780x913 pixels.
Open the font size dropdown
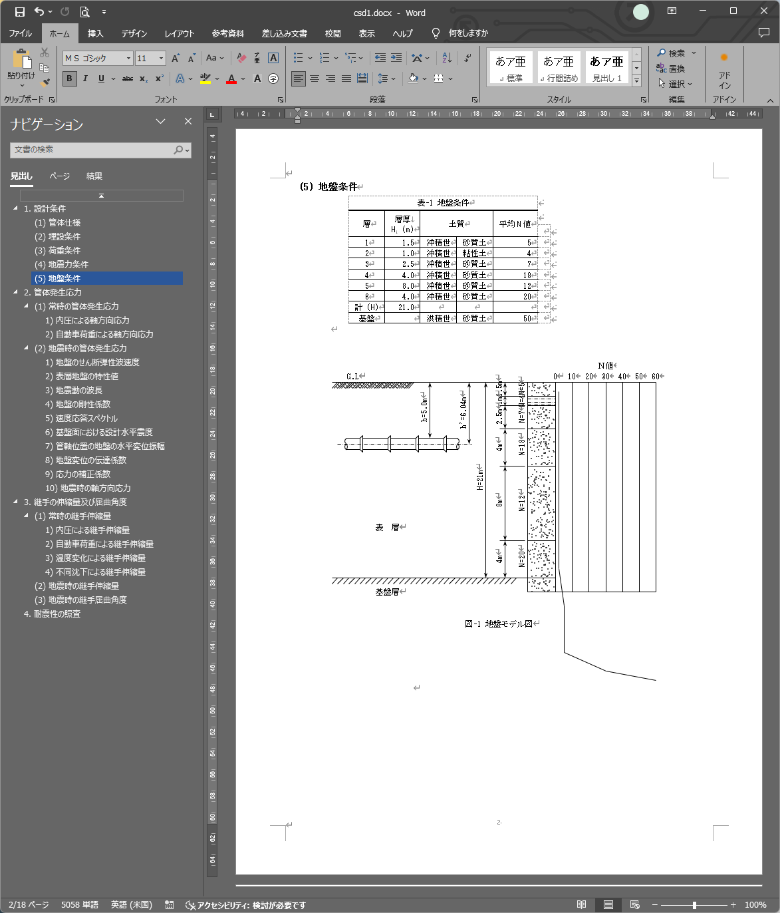161,59
